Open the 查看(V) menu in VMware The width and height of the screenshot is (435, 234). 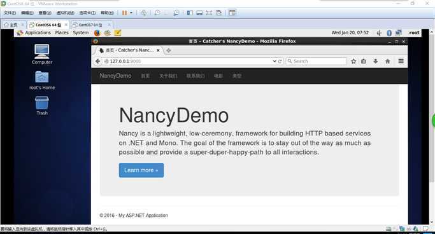coord(45,13)
